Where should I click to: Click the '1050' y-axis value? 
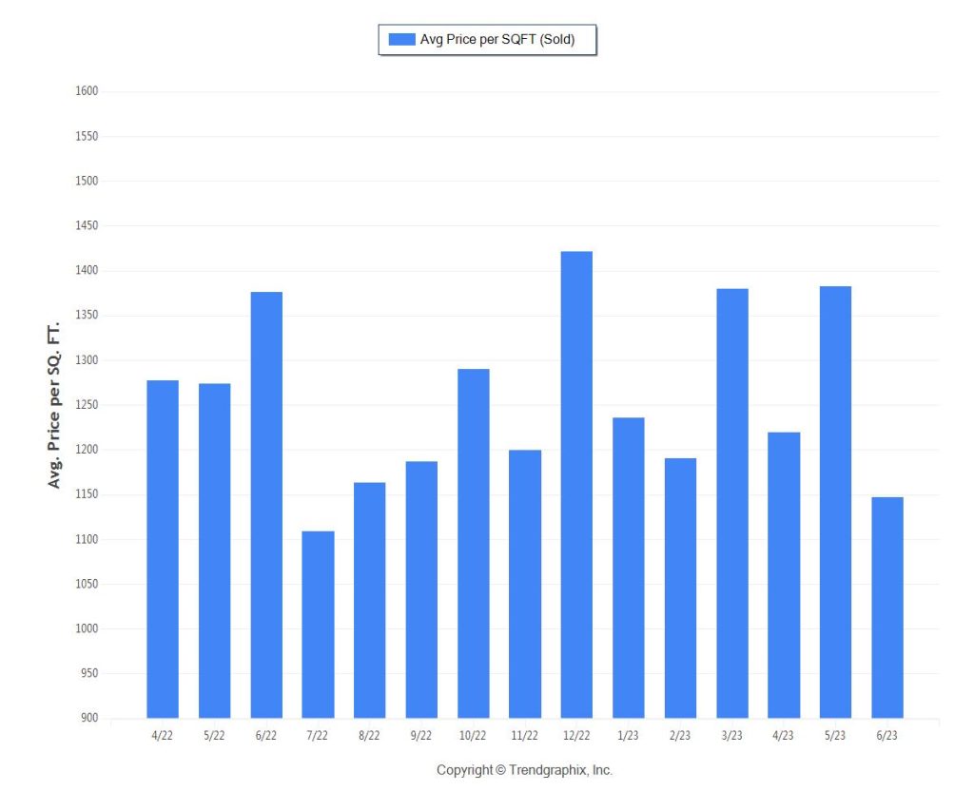[87, 584]
